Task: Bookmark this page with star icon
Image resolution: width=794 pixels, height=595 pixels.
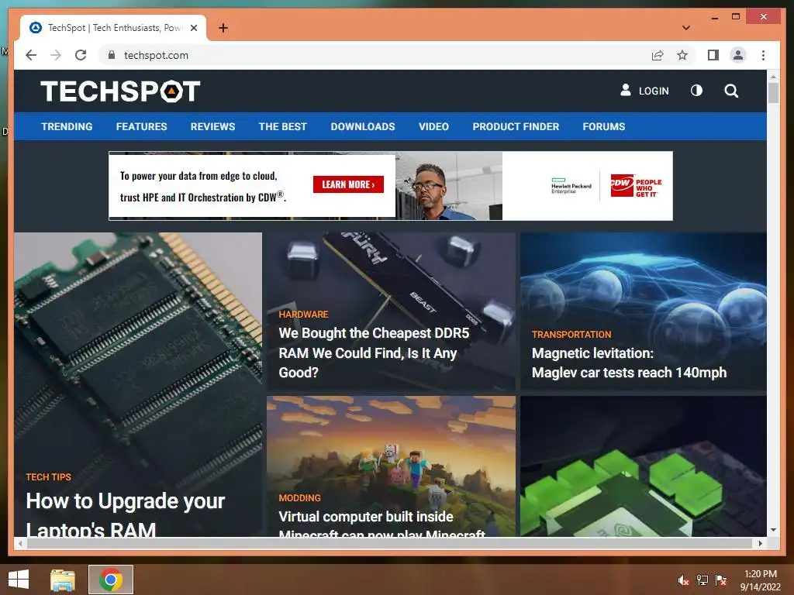Action: (x=682, y=55)
